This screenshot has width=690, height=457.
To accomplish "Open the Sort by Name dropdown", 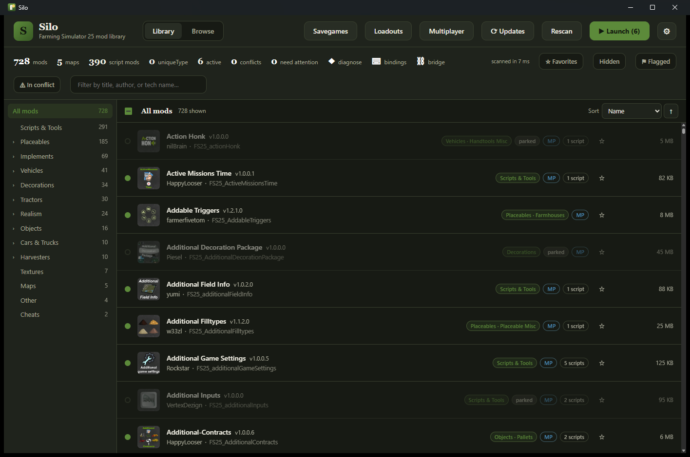I will click(x=632, y=111).
